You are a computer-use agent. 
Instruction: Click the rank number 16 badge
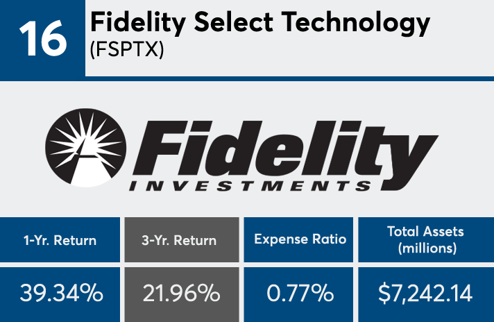coord(42,39)
